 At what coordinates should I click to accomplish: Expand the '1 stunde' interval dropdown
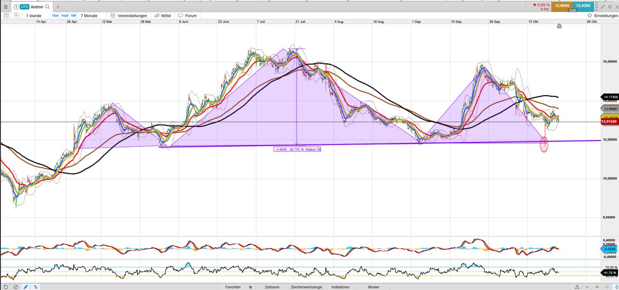(x=34, y=15)
